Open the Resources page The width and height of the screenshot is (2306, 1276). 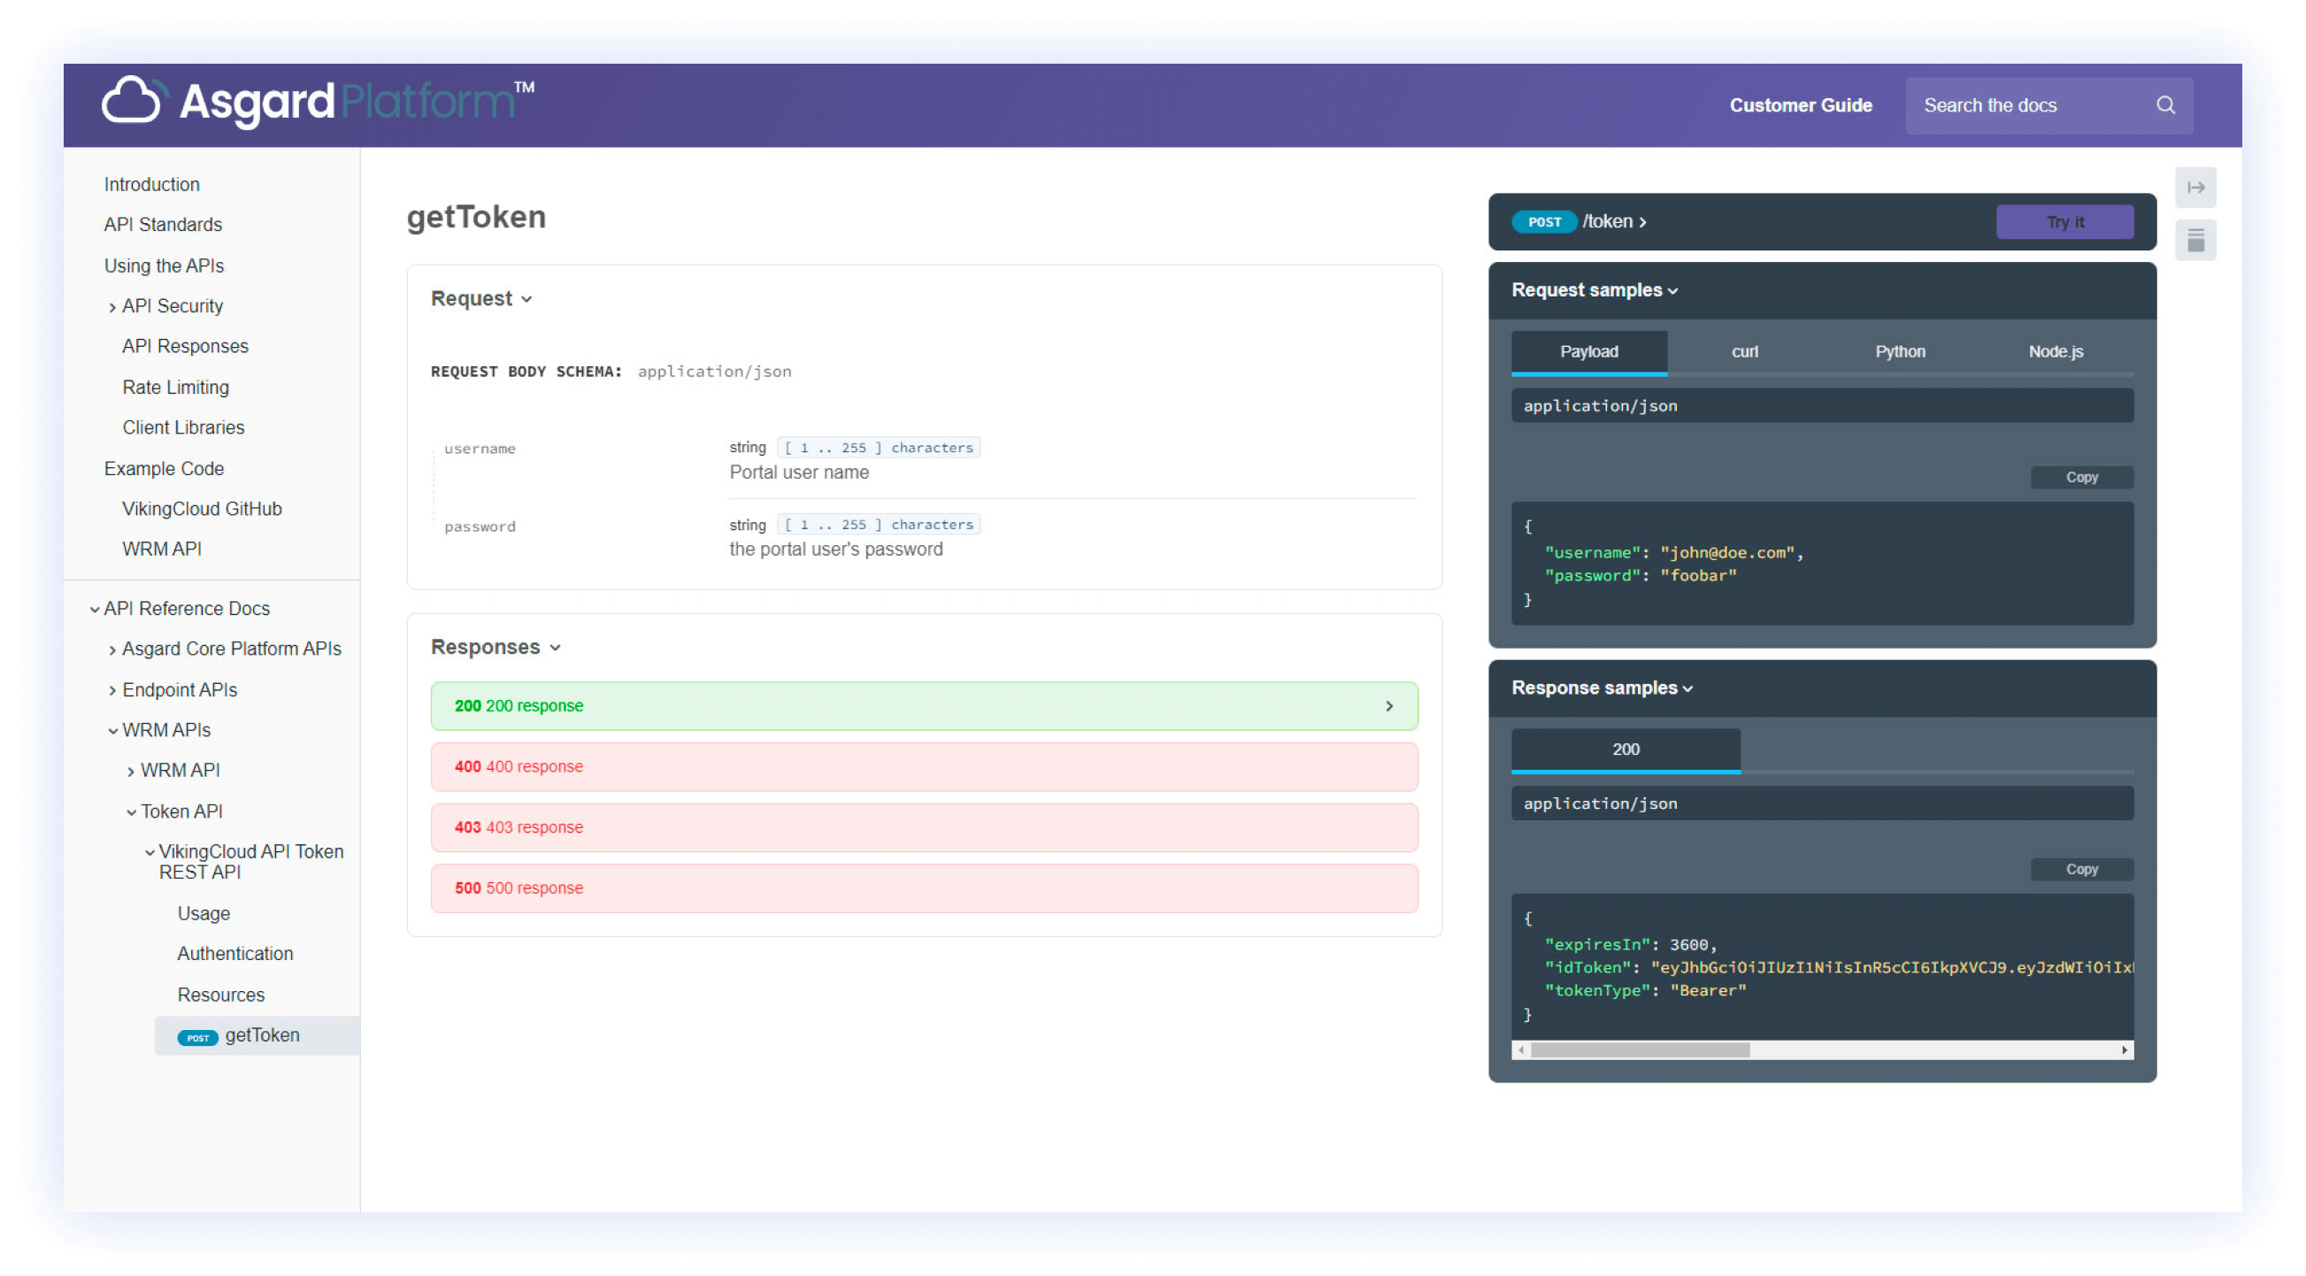(x=220, y=995)
